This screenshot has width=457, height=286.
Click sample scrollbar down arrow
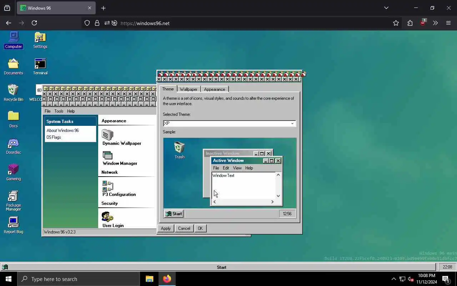(278, 196)
